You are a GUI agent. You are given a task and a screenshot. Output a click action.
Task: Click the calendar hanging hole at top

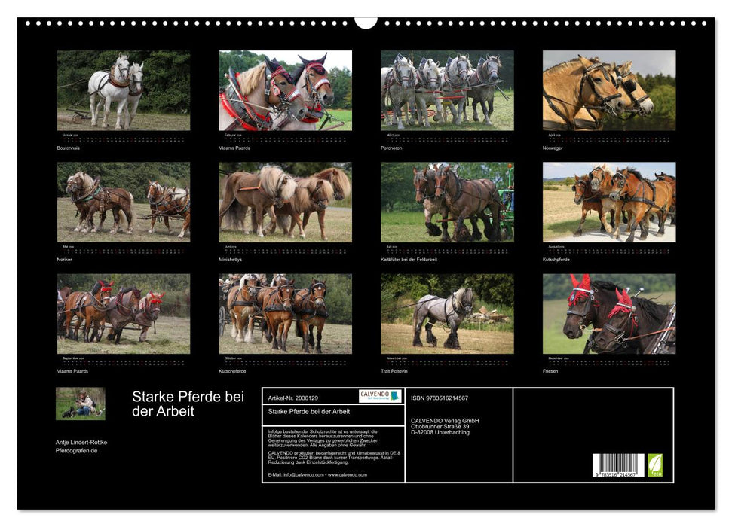click(x=366, y=21)
